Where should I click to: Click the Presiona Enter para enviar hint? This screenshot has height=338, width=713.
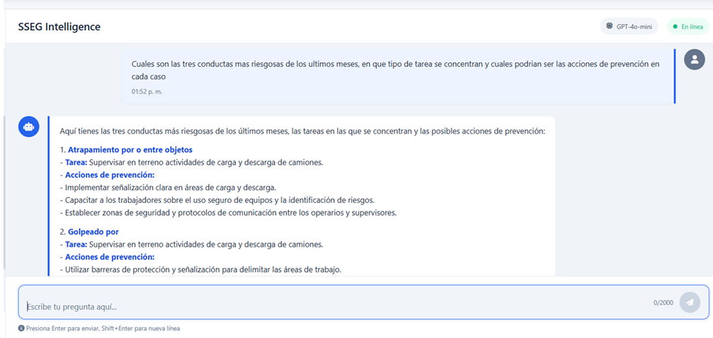coord(103,329)
